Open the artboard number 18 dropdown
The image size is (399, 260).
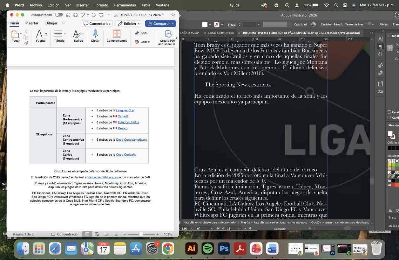[239, 228]
